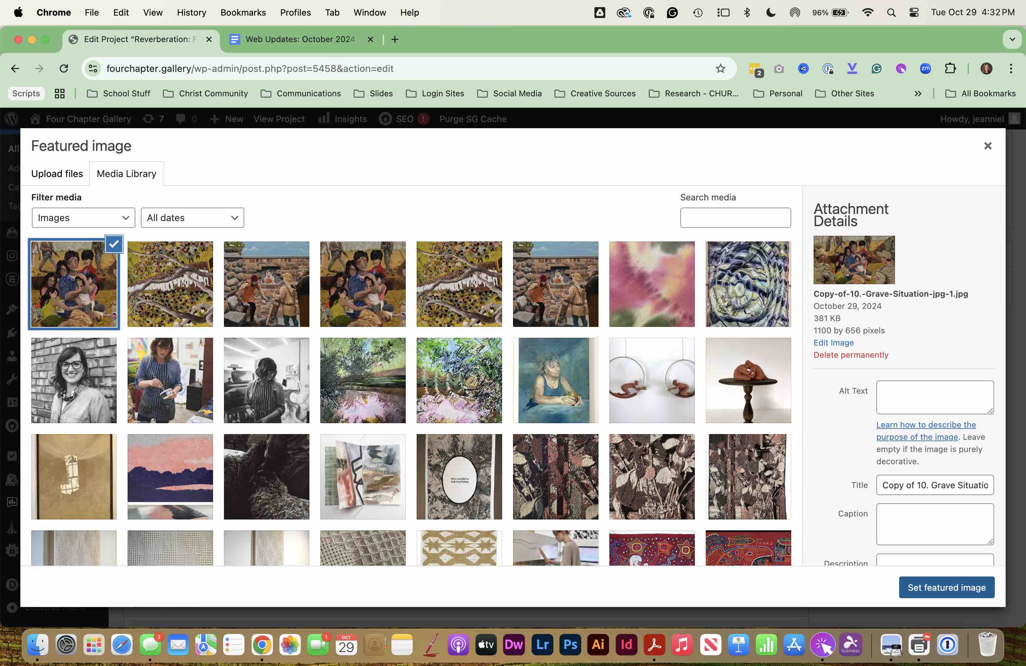Screen dimensions: 1026x666
Task: Open Control Center in the menu bar
Action: point(913,13)
